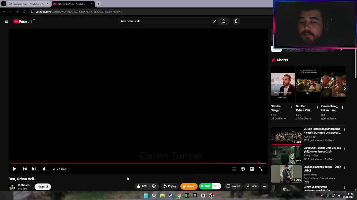Screen dimensions: 357x200
Task: View site information icon in address bar
Action: click(x=32, y=12)
